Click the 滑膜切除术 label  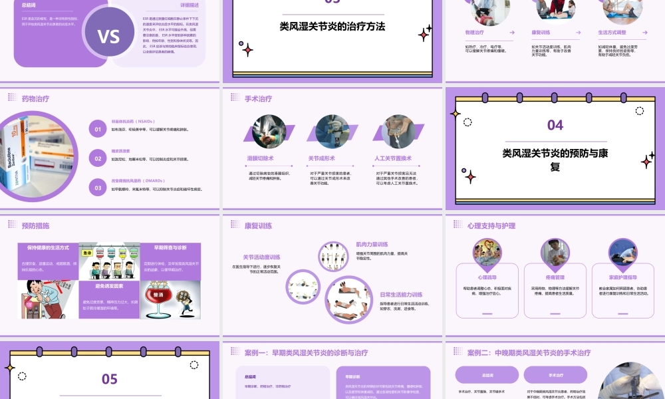(261, 158)
